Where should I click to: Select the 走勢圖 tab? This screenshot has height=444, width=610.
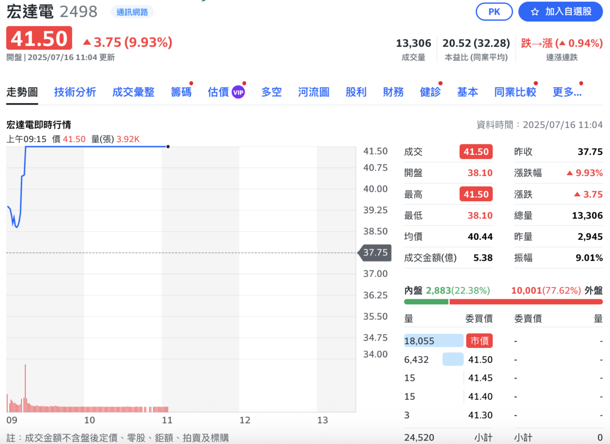pyautogui.click(x=22, y=92)
